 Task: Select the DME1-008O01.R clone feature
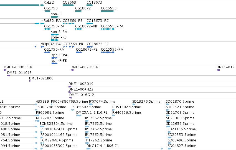pos(5,70)
